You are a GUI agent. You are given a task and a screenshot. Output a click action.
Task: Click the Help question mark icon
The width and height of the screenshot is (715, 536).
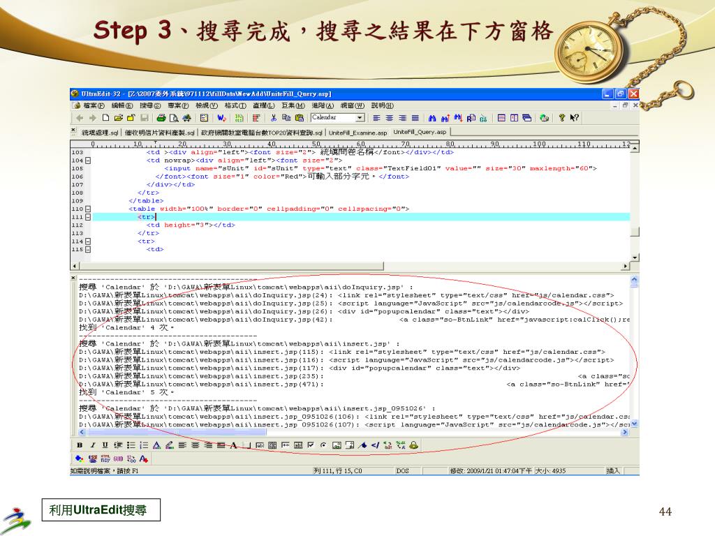coord(562,118)
